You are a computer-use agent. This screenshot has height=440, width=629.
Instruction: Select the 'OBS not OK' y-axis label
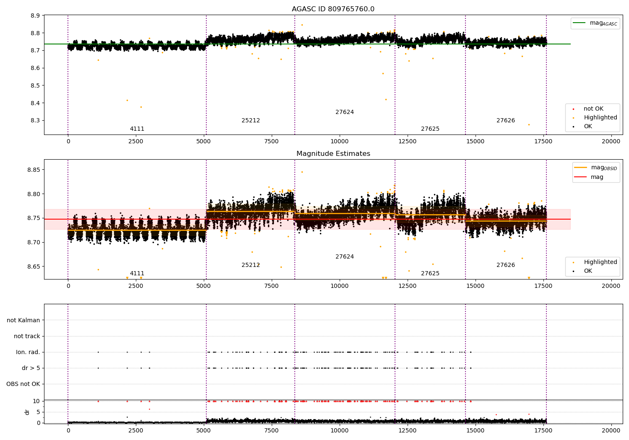click(x=23, y=384)
